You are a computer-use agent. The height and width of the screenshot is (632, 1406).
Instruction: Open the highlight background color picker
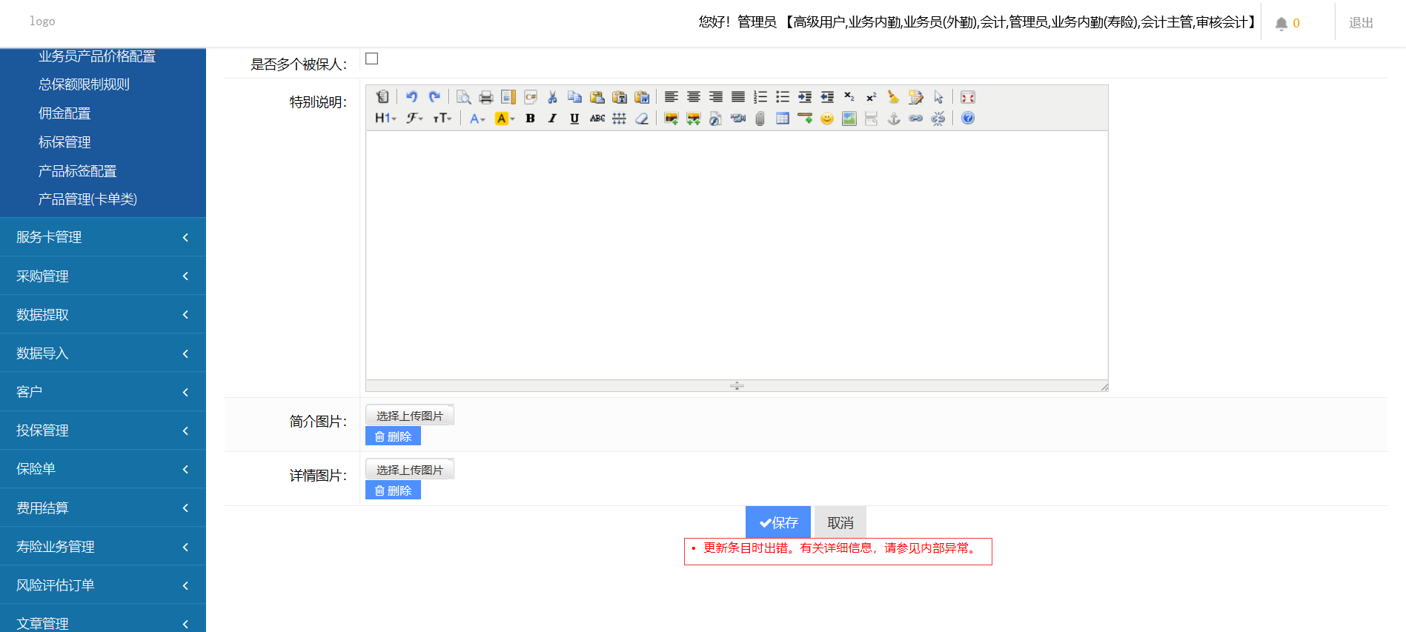click(x=505, y=119)
